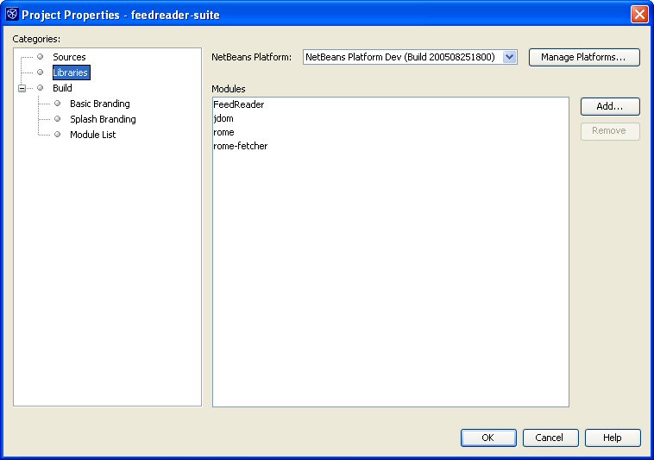
Task: Click the bullet icon beside Sources
Action: pos(40,56)
